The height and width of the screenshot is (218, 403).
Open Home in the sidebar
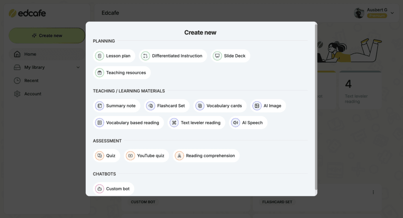click(x=47, y=54)
